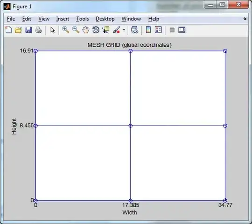Click the Width axis label

[x=130, y=212]
